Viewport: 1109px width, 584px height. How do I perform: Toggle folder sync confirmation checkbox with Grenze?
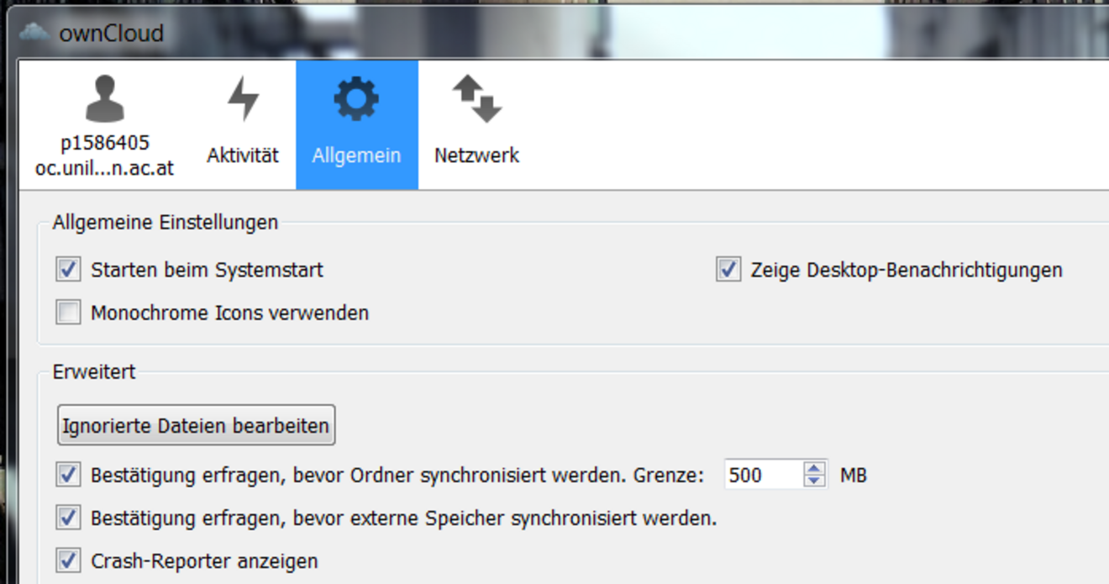pyautogui.click(x=68, y=475)
